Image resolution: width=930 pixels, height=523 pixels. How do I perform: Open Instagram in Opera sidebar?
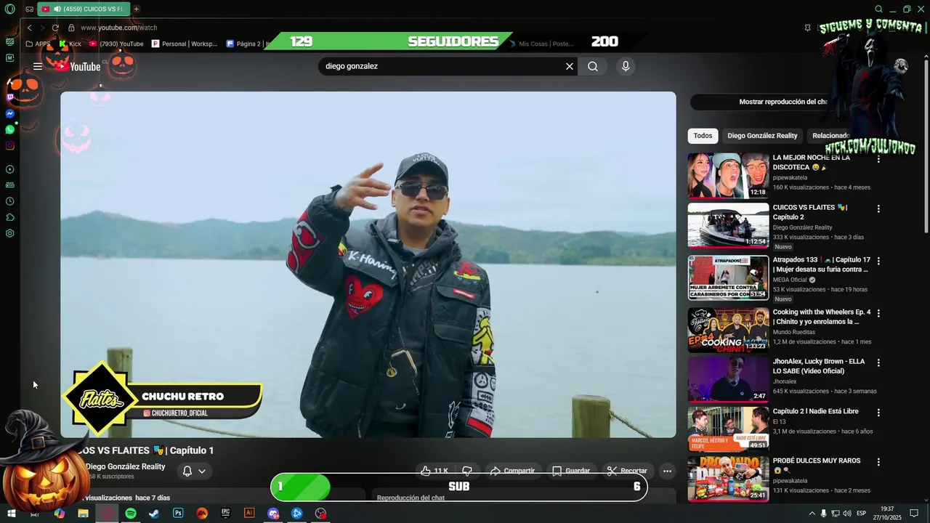[x=9, y=145]
